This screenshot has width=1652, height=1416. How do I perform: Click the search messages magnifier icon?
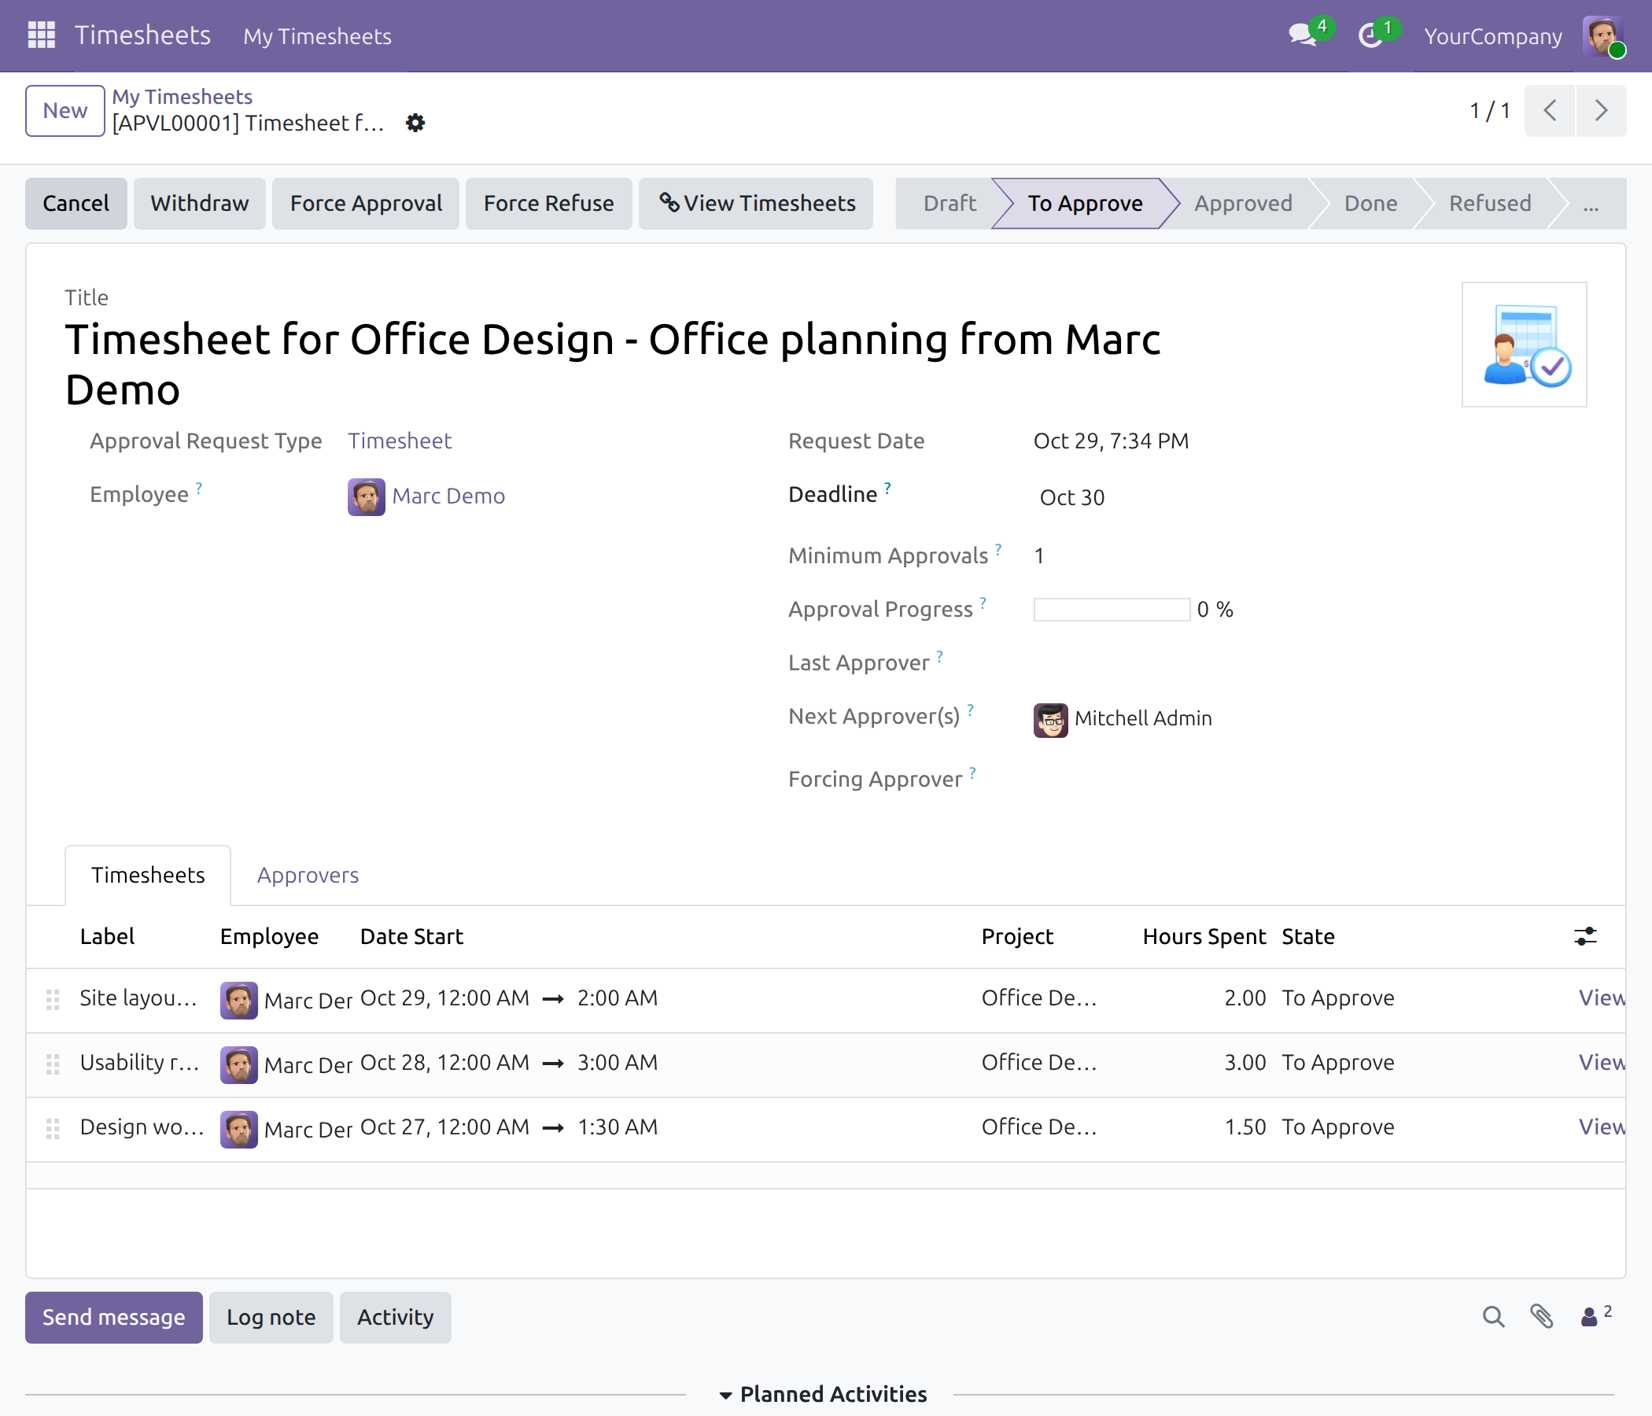point(1493,1317)
